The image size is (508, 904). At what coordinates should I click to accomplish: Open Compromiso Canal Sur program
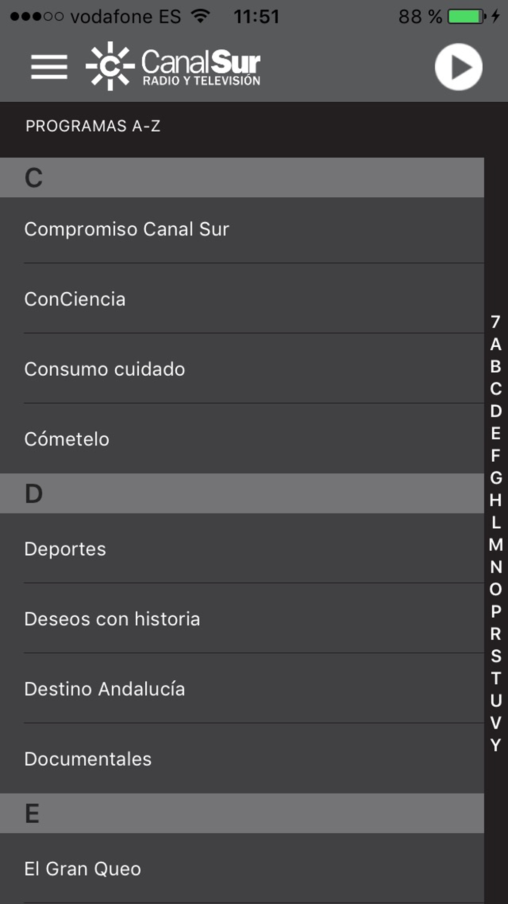242,230
